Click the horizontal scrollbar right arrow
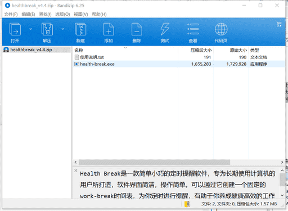288x211 pixels. pos(282,162)
